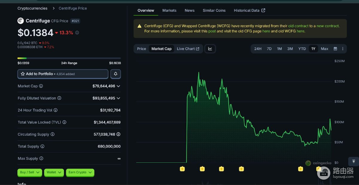The image size is (359, 185).
Task: Open the Buy / Sell dropdown
Action: pos(30,172)
